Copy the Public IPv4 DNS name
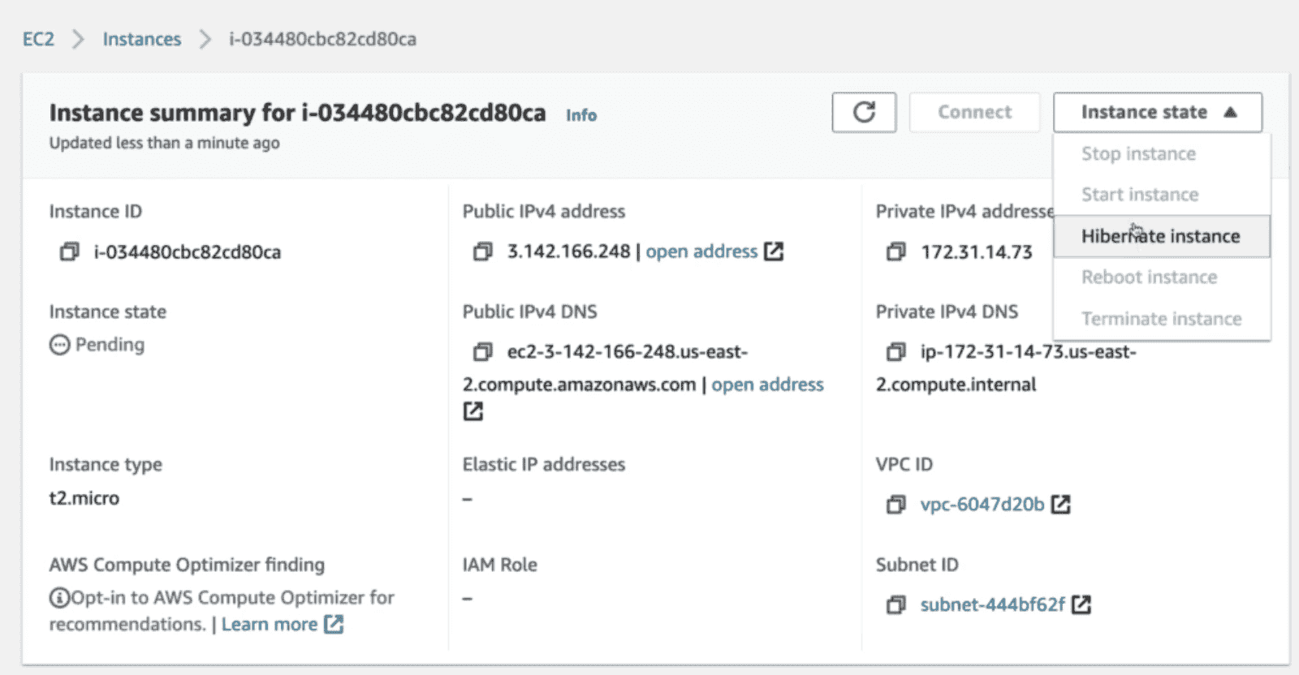Viewport: 1299px width, 675px height. [482, 352]
